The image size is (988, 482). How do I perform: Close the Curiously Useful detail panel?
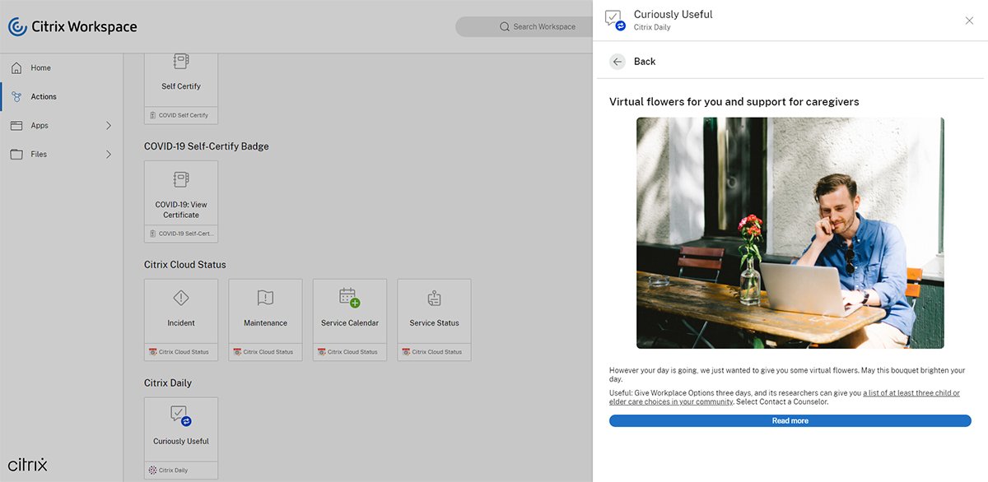[969, 21]
